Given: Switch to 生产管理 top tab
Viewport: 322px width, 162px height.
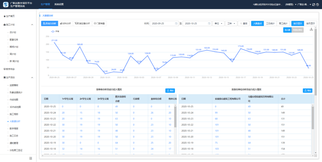Looking at the screenshot, I should pyautogui.click(x=45, y=4).
